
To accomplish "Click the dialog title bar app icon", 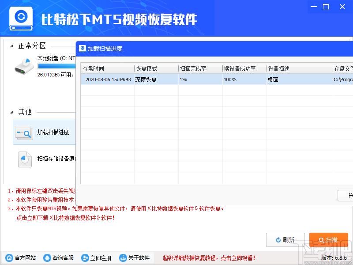I will (x=83, y=49).
